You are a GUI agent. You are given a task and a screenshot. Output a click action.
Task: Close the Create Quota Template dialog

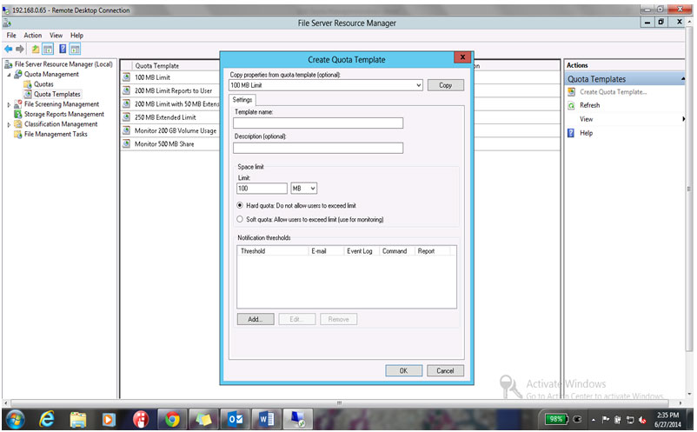click(x=462, y=57)
